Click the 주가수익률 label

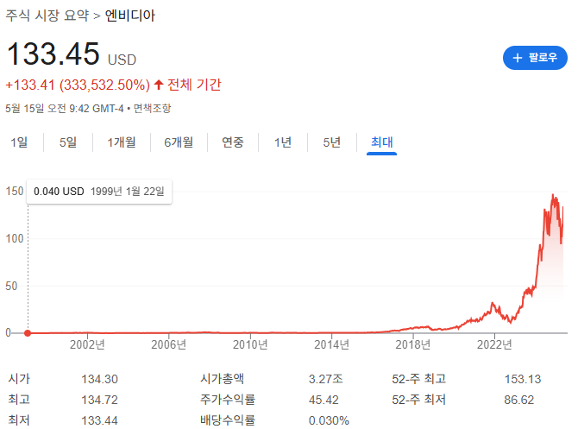(x=228, y=399)
